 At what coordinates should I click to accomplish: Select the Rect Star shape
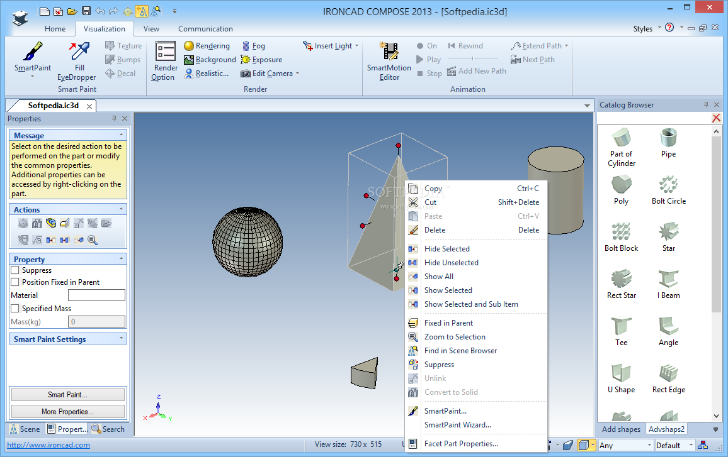(x=621, y=285)
